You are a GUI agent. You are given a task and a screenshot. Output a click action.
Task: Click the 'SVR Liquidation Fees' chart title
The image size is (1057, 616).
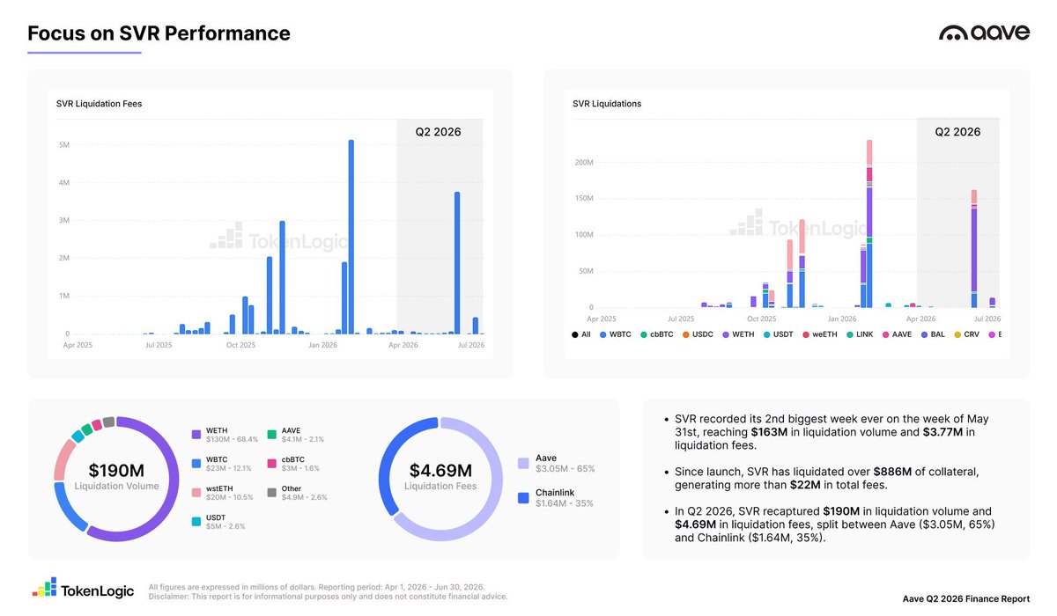coord(99,104)
